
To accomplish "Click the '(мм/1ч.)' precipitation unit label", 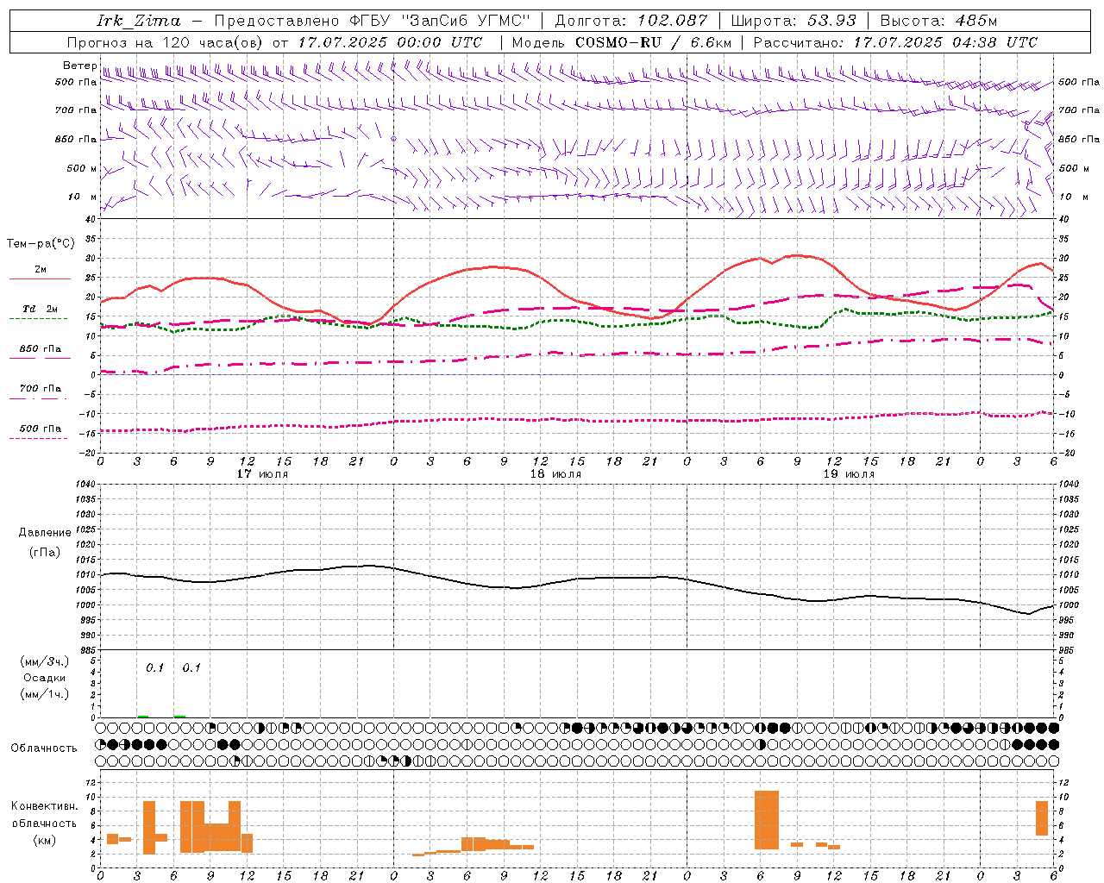I will coord(44,694).
